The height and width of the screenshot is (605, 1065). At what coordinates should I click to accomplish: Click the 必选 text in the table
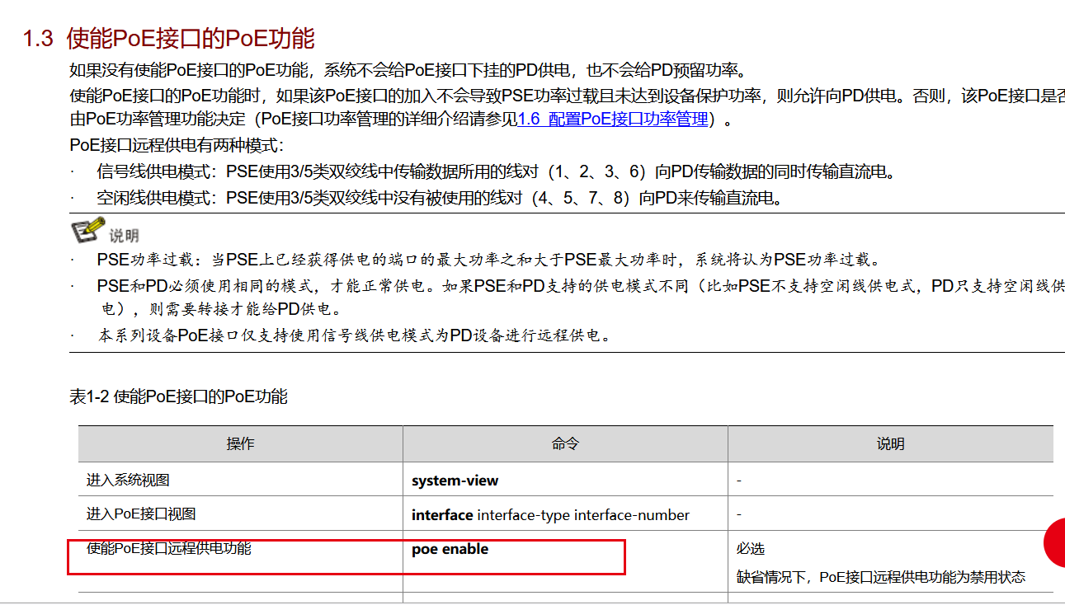[x=752, y=549]
